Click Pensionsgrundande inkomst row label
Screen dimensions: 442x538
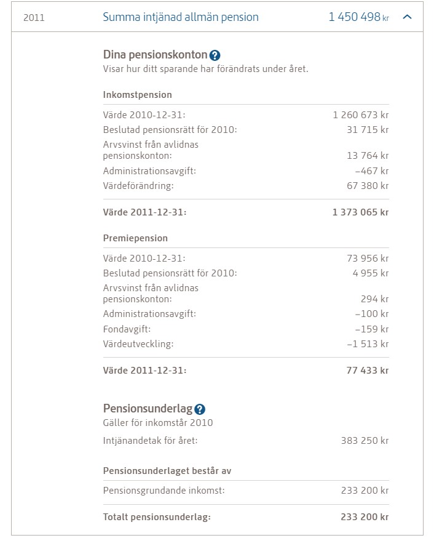point(164,491)
